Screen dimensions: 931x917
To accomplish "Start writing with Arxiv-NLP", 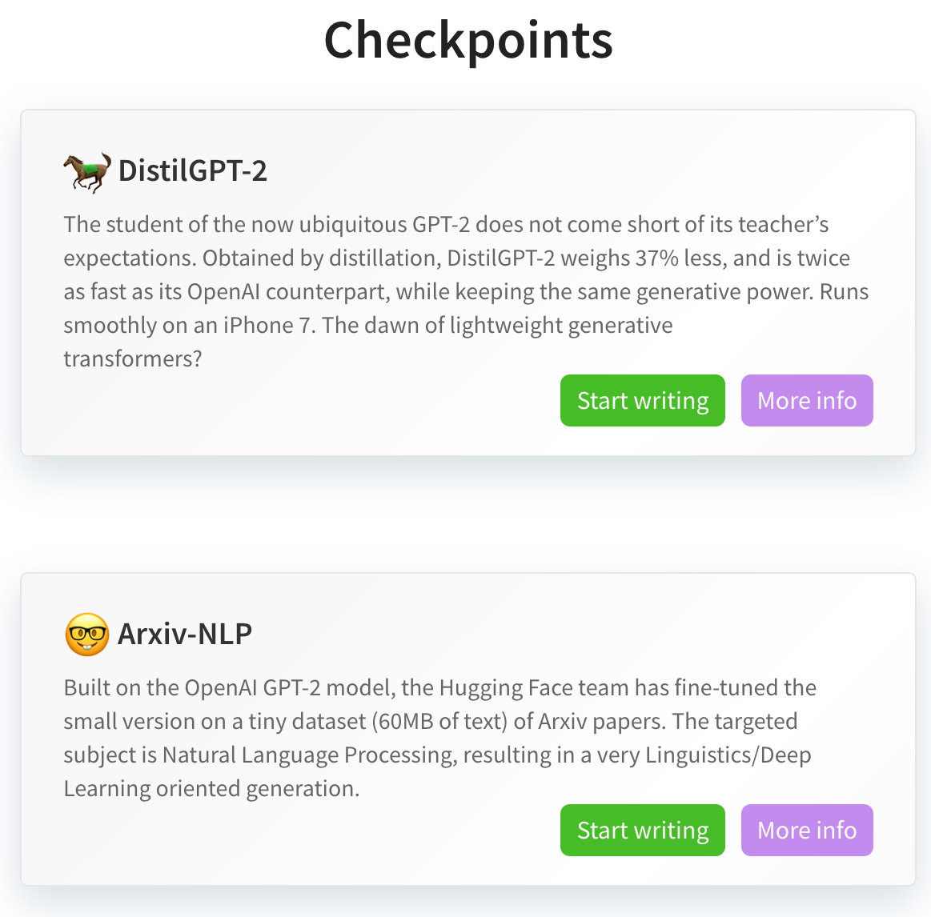I will (x=643, y=831).
